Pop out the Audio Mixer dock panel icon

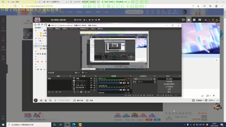pyautogui.click(x=131, y=76)
